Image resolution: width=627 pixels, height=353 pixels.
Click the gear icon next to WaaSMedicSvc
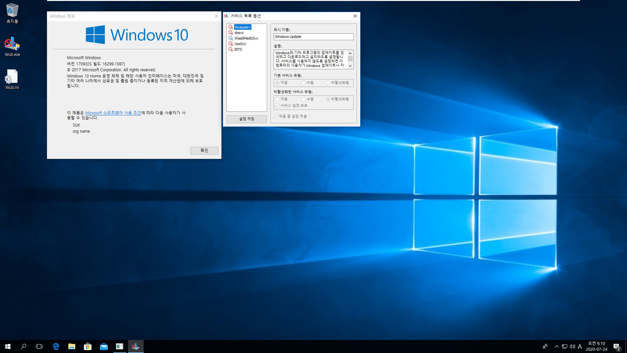pyautogui.click(x=231, y=38)
